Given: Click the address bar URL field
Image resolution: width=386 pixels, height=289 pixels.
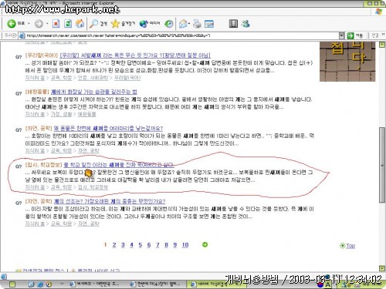Looking at the screenshot, I should pyautogui.click(x=179, y=35).
